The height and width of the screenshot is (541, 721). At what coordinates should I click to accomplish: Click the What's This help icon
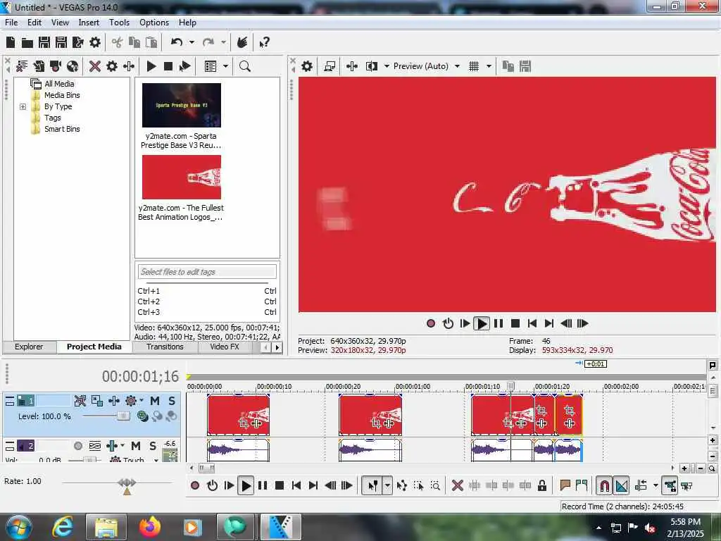pyautogui.click(x=264, y=42)
